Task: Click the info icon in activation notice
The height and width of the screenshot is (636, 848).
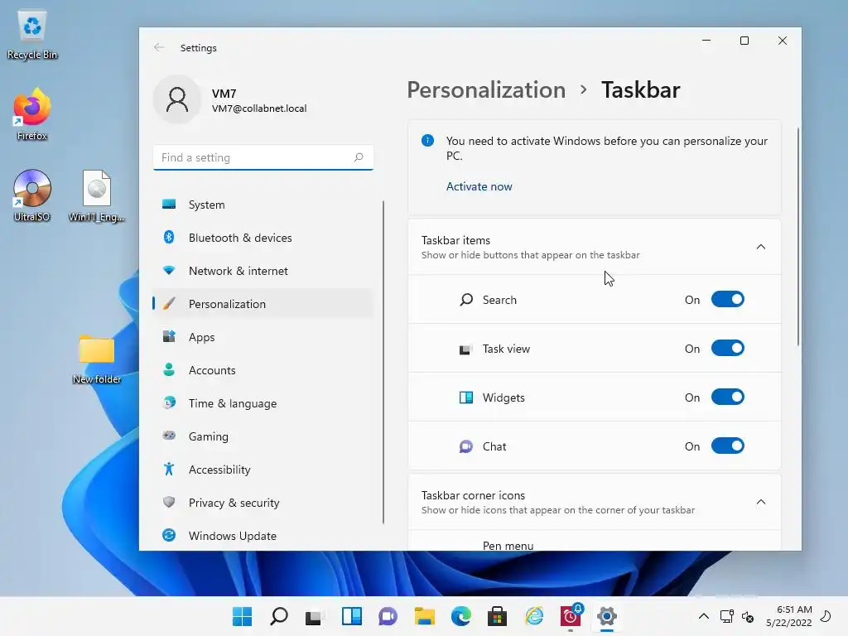Action: (427, 141)
